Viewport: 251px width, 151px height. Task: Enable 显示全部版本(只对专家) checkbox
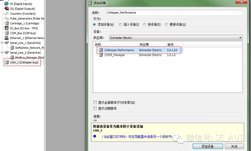click(x=95, y=102)
